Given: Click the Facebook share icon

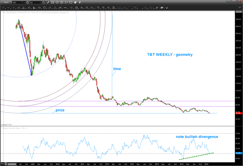Looking at the screenshot, I should [x=79, y=3].
